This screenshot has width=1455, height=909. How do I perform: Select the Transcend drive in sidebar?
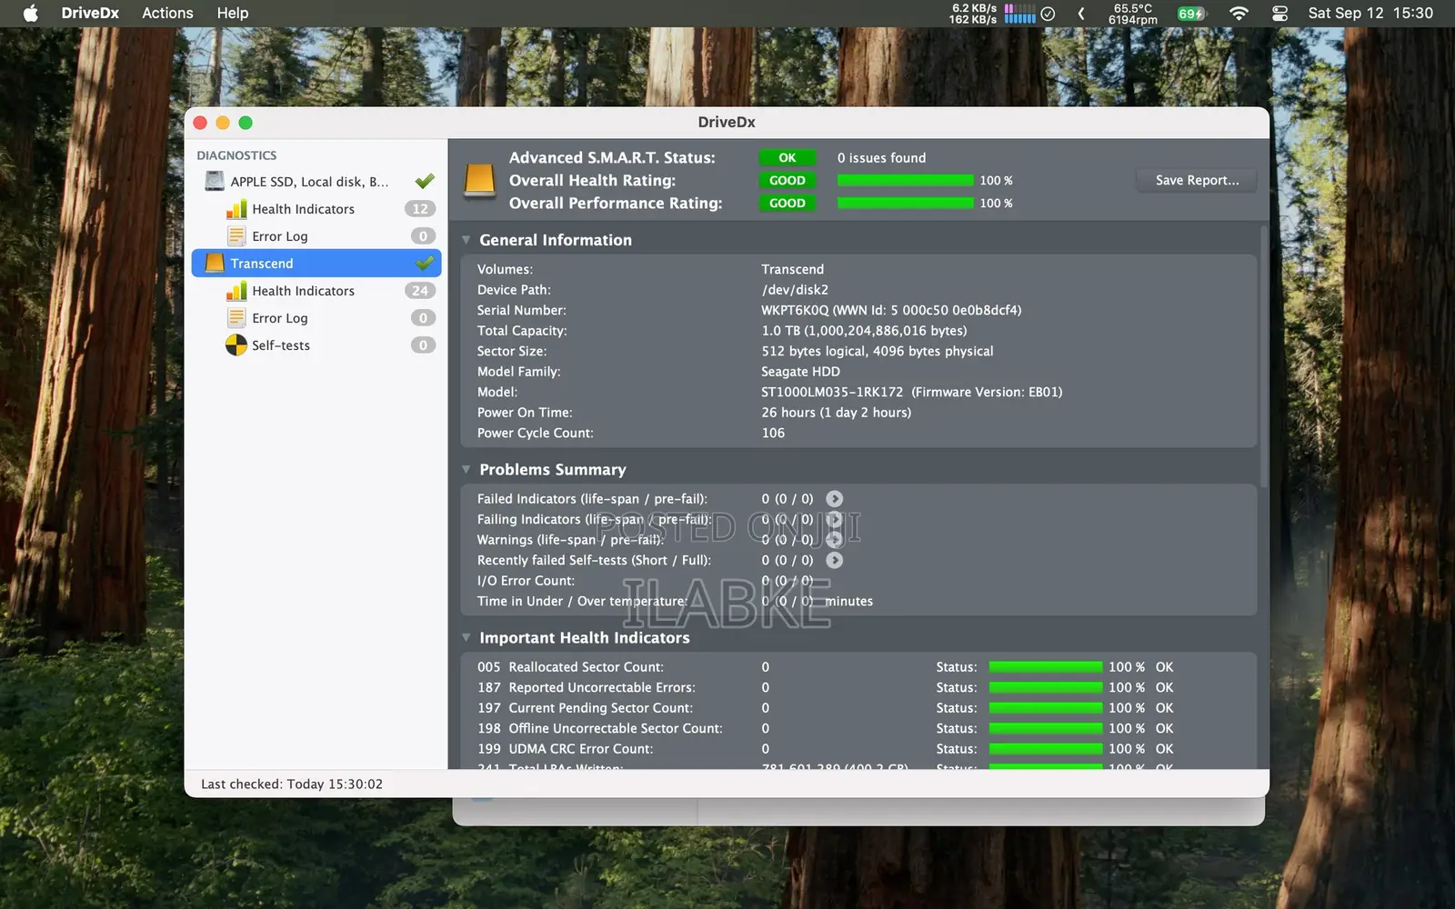[x=317, y=264]
